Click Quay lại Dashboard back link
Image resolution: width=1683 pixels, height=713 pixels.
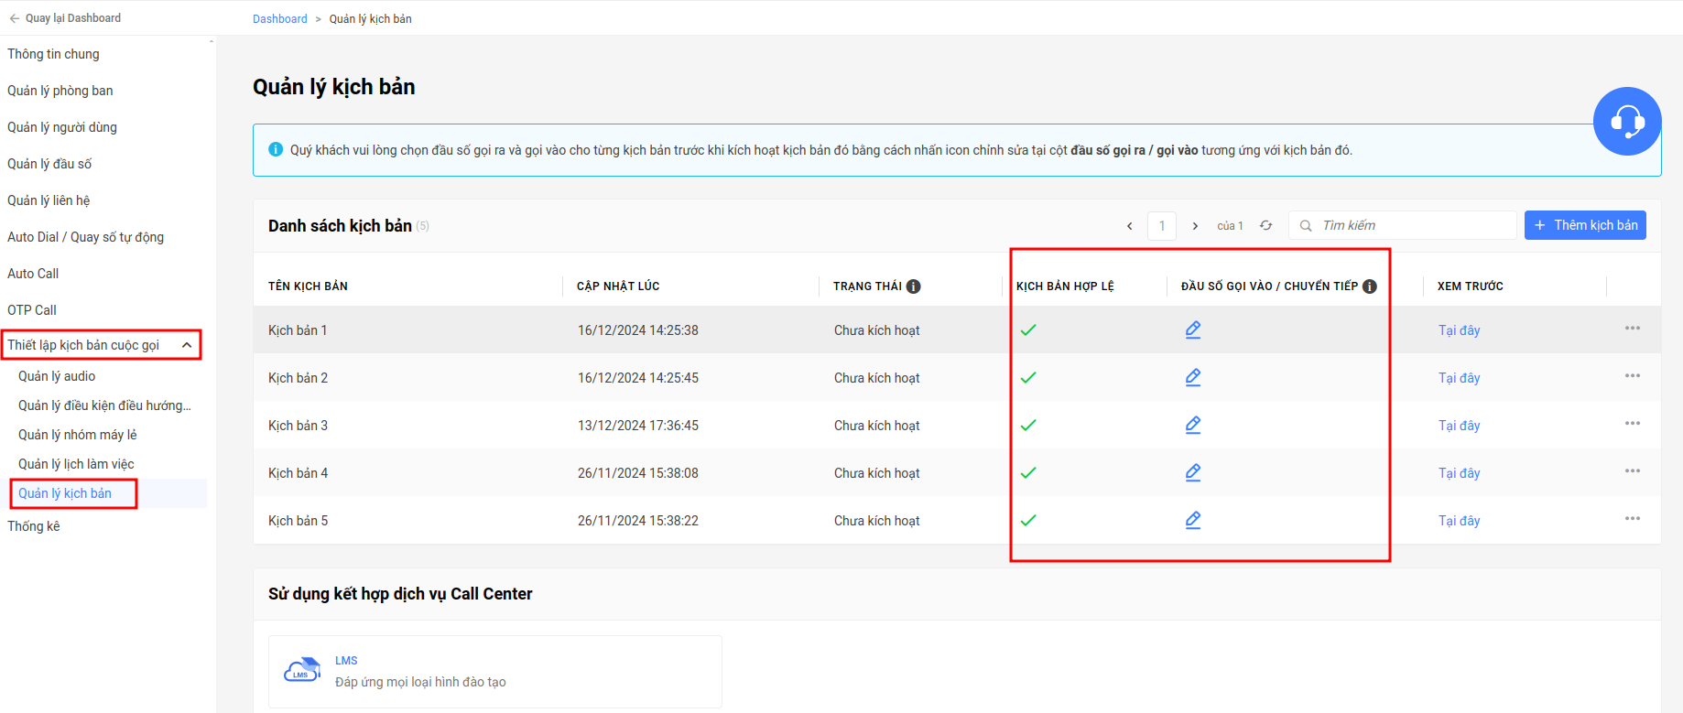[x=64, y=17]
